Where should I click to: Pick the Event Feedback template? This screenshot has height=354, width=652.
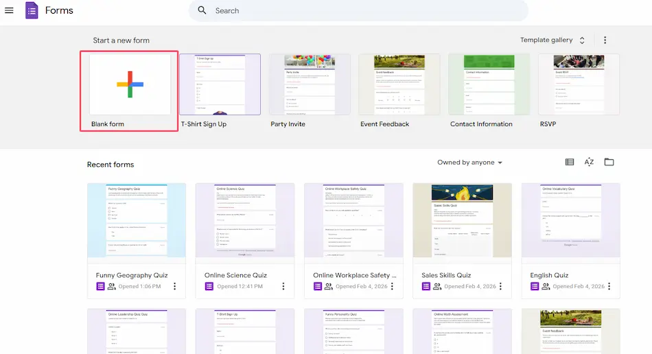pyautogui.click(x=399, y=84)
